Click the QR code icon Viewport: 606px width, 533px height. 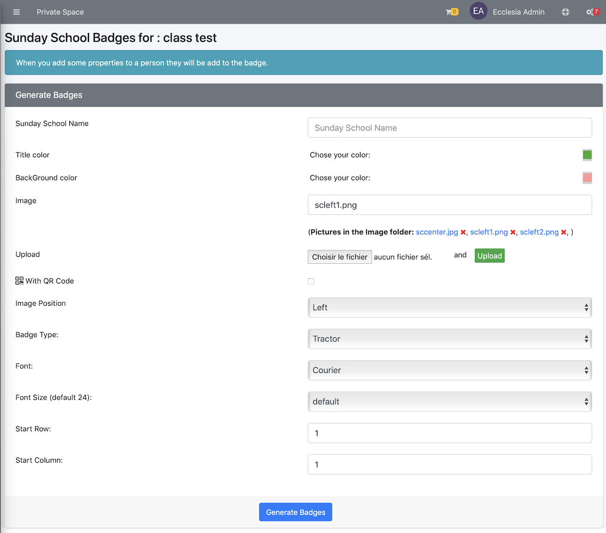pos(19,280)
